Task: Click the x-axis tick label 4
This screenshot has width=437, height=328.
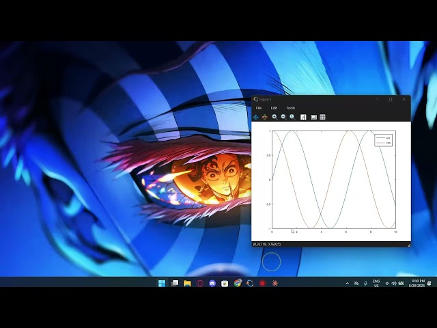Action: tap(322, 232)
